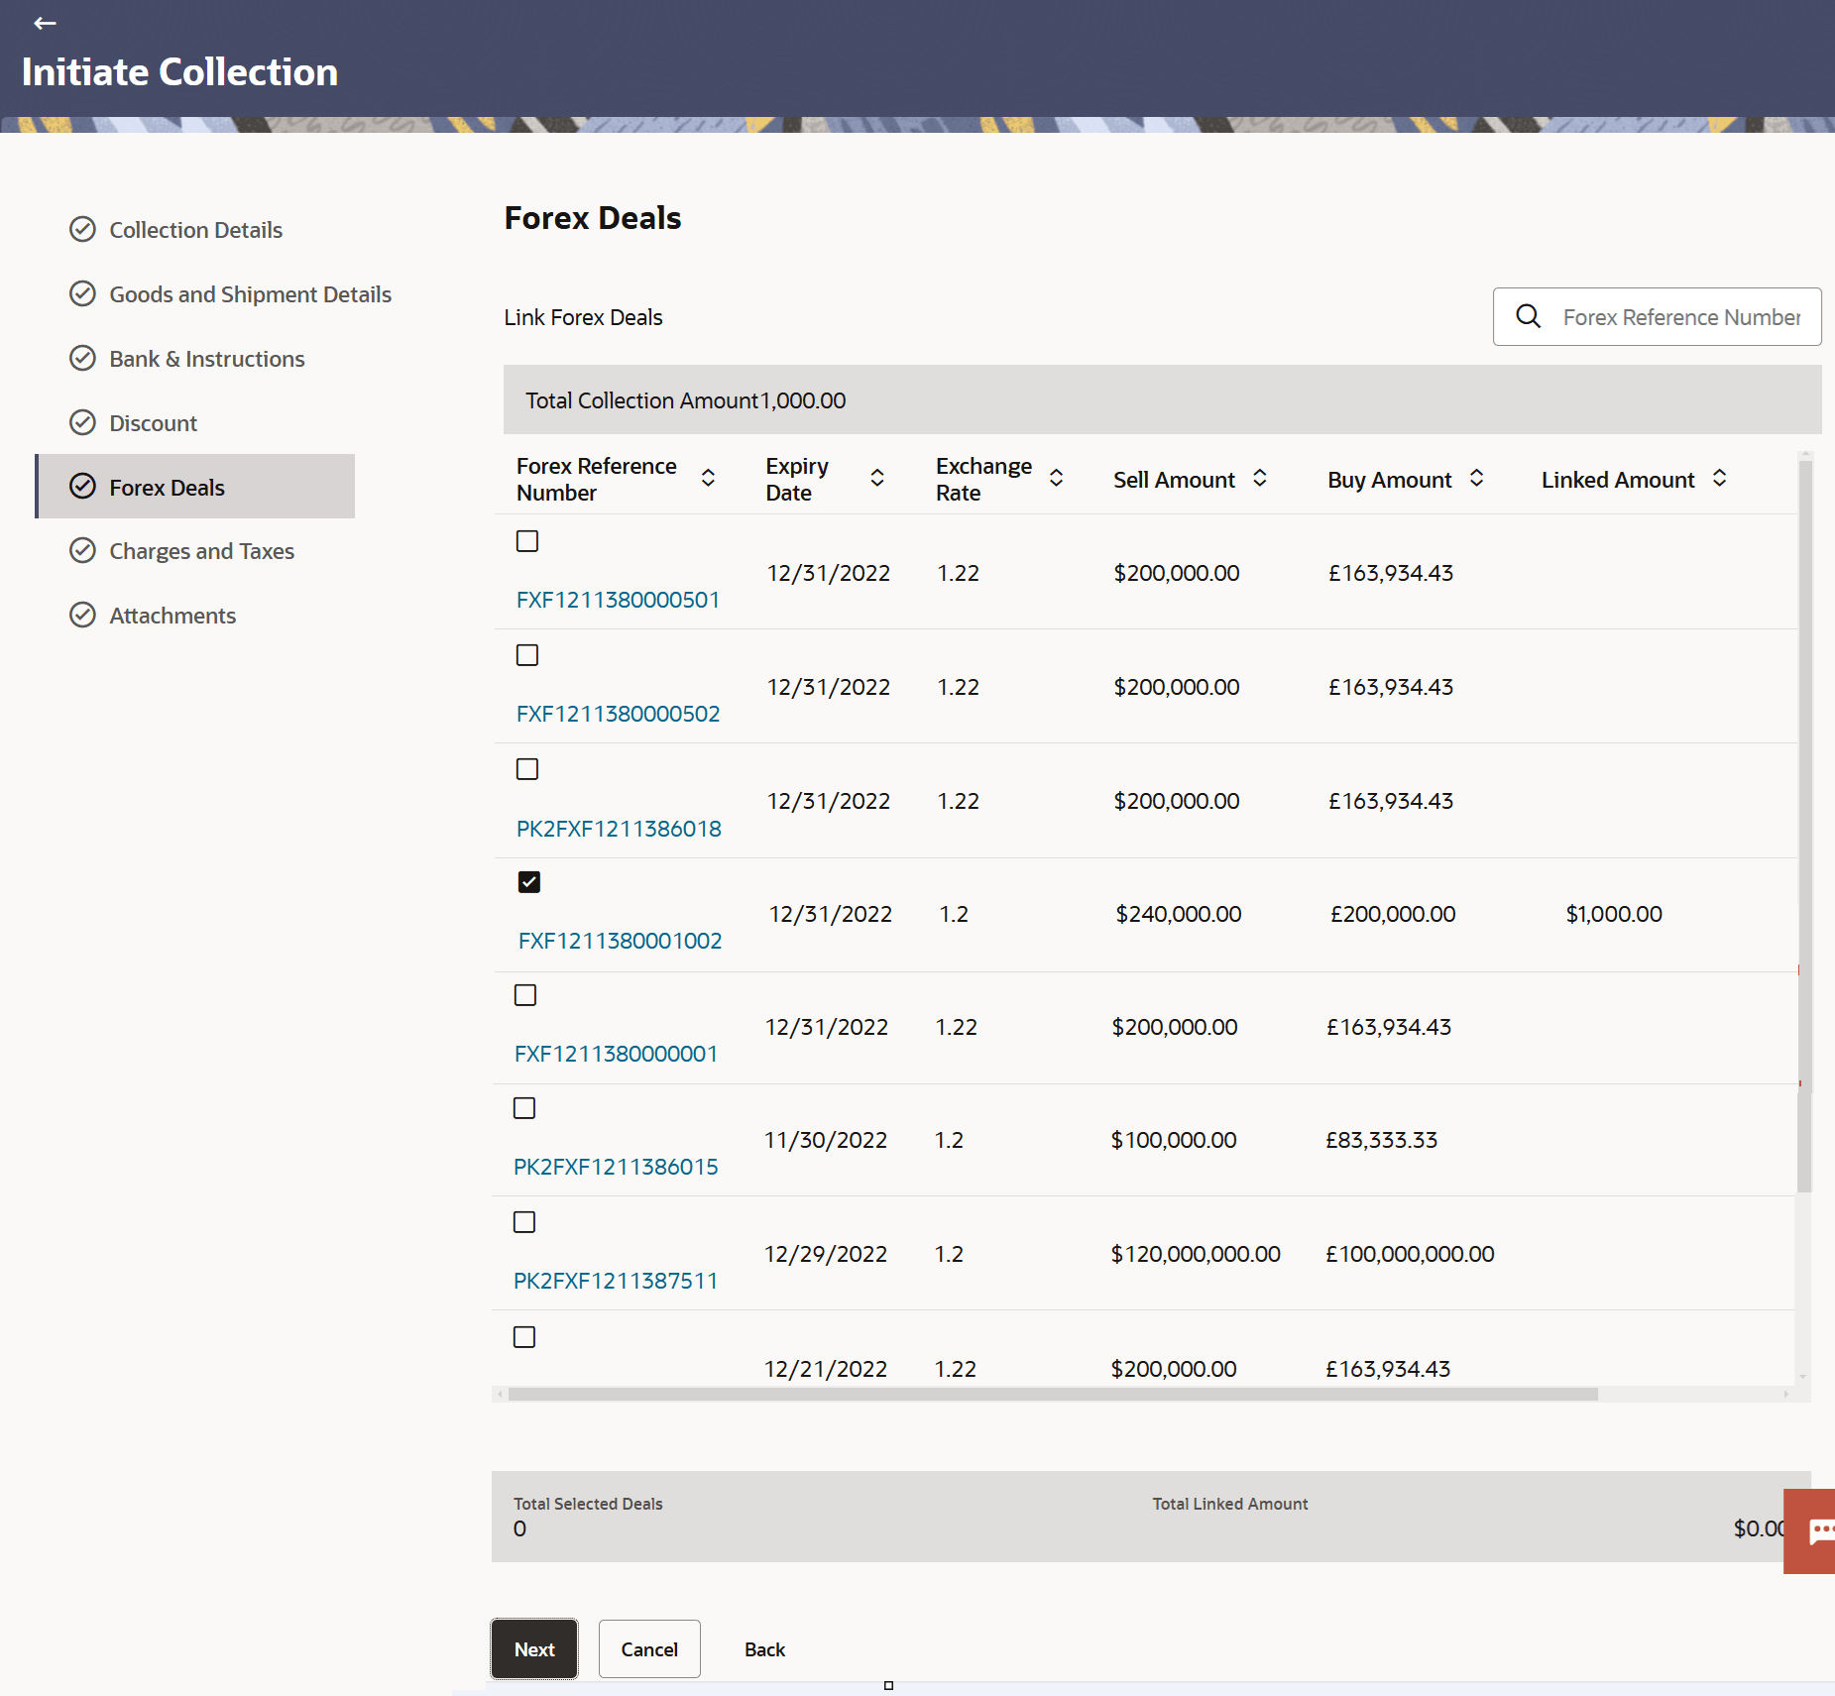1835x1696 pixels.
Task: Click the Goods and Shipment Details step icon
Action: tap(82, 294)
